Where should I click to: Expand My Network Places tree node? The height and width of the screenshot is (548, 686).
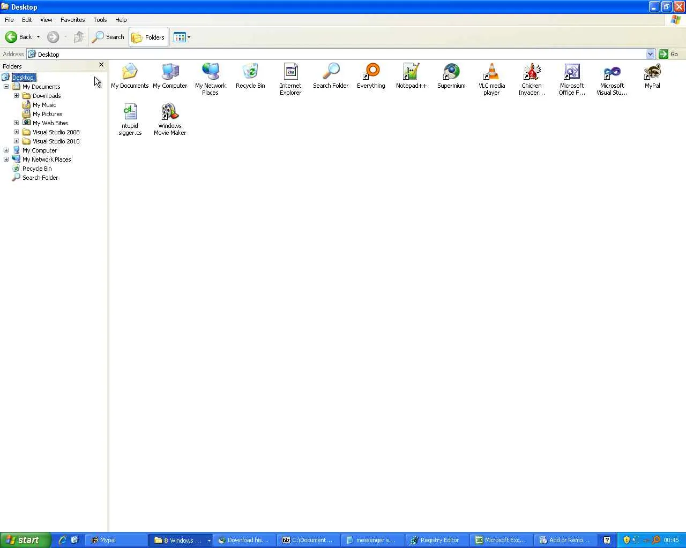6,159
